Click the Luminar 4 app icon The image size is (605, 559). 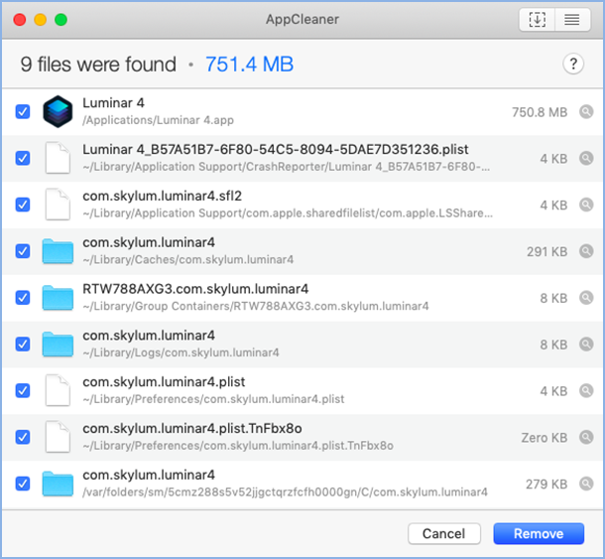coord(58,111)
